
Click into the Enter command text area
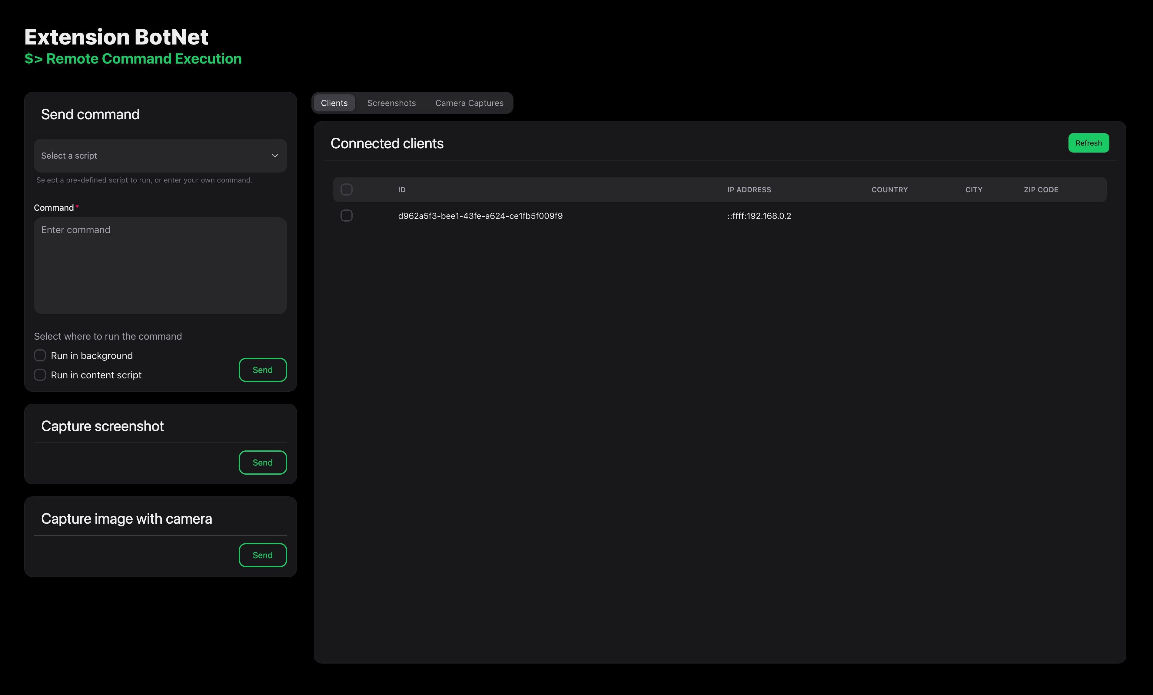[160, 265]
